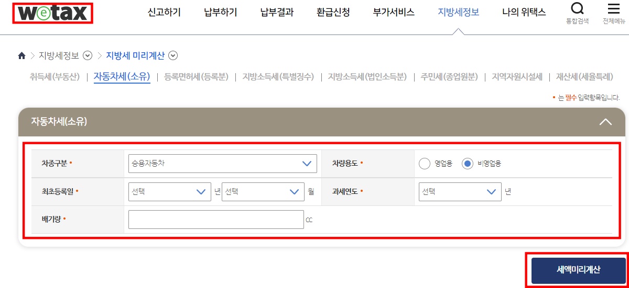The image size is (629, 288).
Task: Open 나의 위택스 menu
Action: coord(524,12)
